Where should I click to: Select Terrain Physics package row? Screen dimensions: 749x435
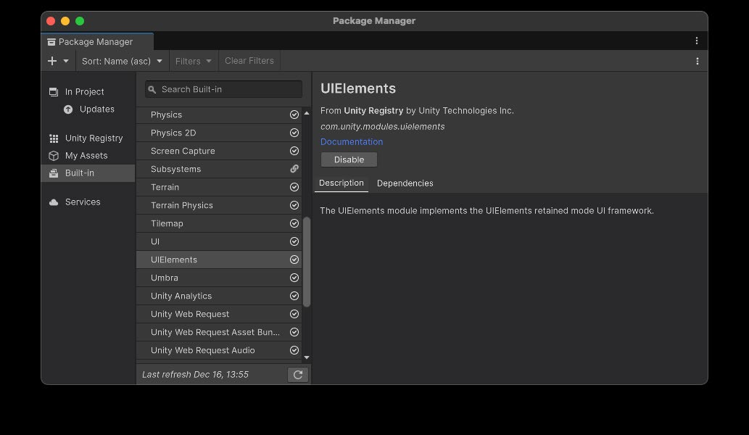(219, 206)
